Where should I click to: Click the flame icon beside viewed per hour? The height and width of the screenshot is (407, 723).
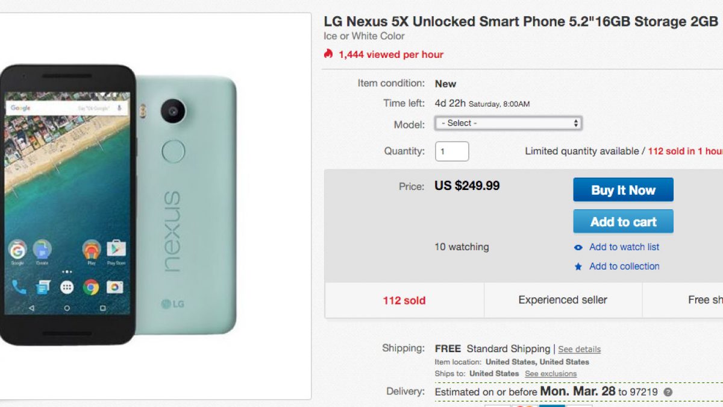(x=328, y=54)
